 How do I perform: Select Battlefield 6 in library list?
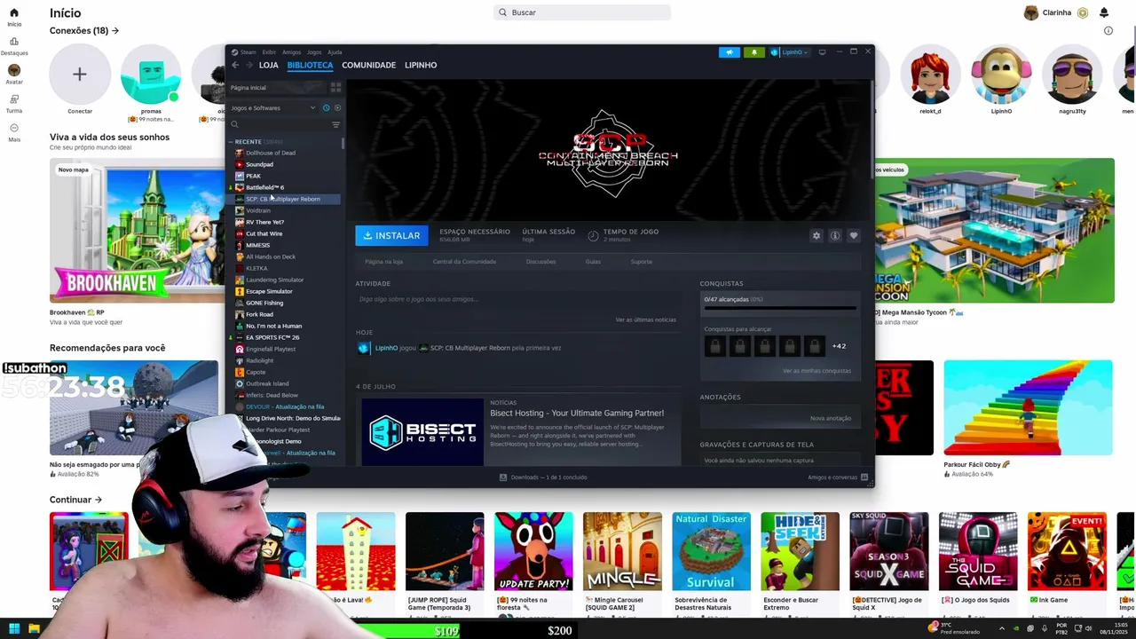click(x=264, y=187)
